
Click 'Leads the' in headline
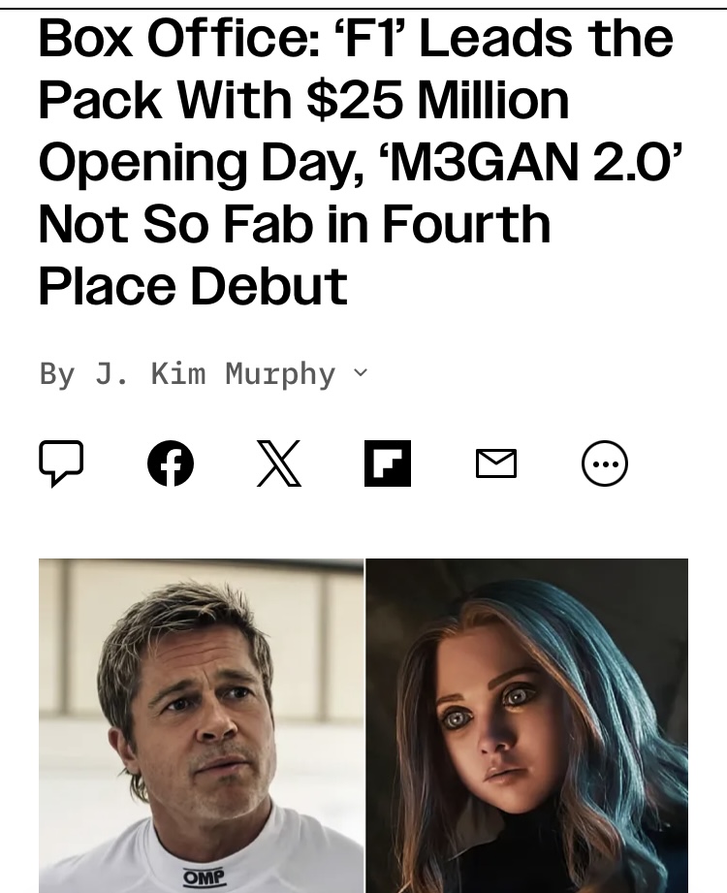[x=547, y=38]
